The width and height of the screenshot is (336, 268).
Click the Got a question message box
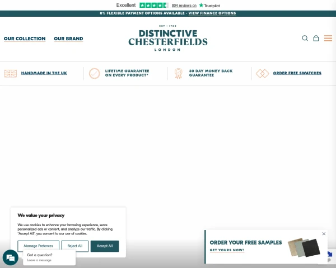49,257
